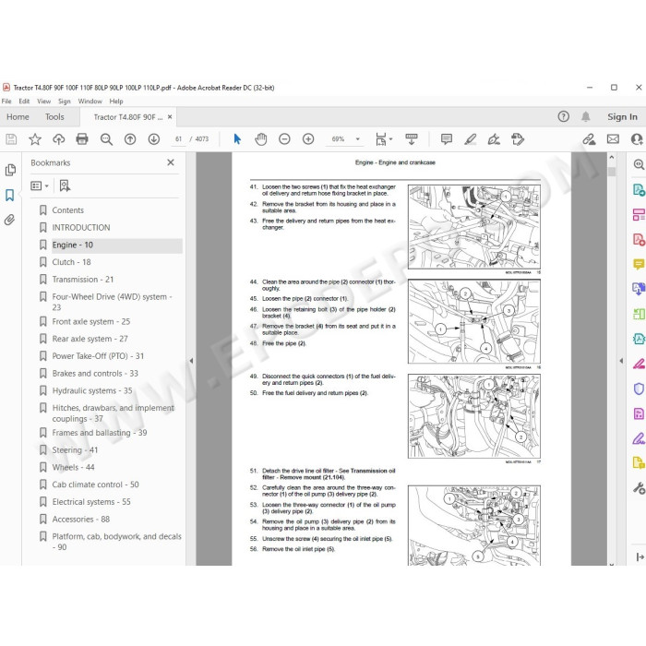This screenshot has height=646, width=646.
Task: Show Page Thumbnails panel
Action: pos(10,170)
